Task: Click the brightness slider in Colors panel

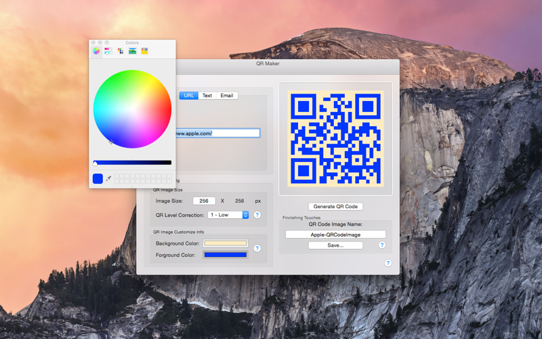Action: [132, 163]
